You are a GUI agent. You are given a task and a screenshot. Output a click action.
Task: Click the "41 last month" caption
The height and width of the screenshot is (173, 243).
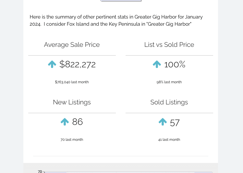coord(169,140)
